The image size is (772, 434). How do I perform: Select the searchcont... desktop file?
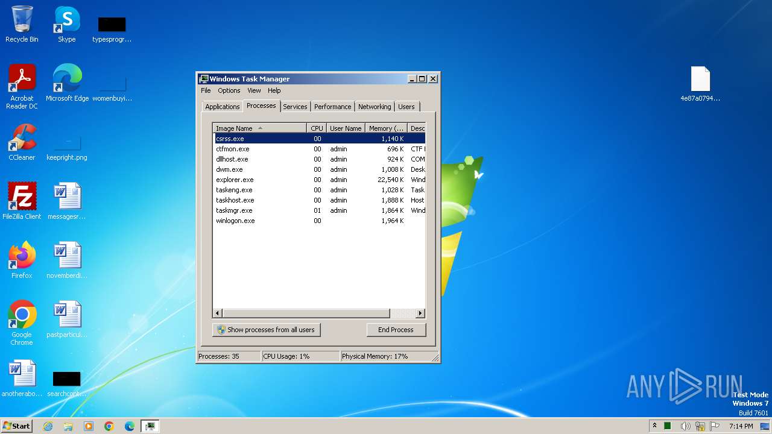(x=67, y=384)
